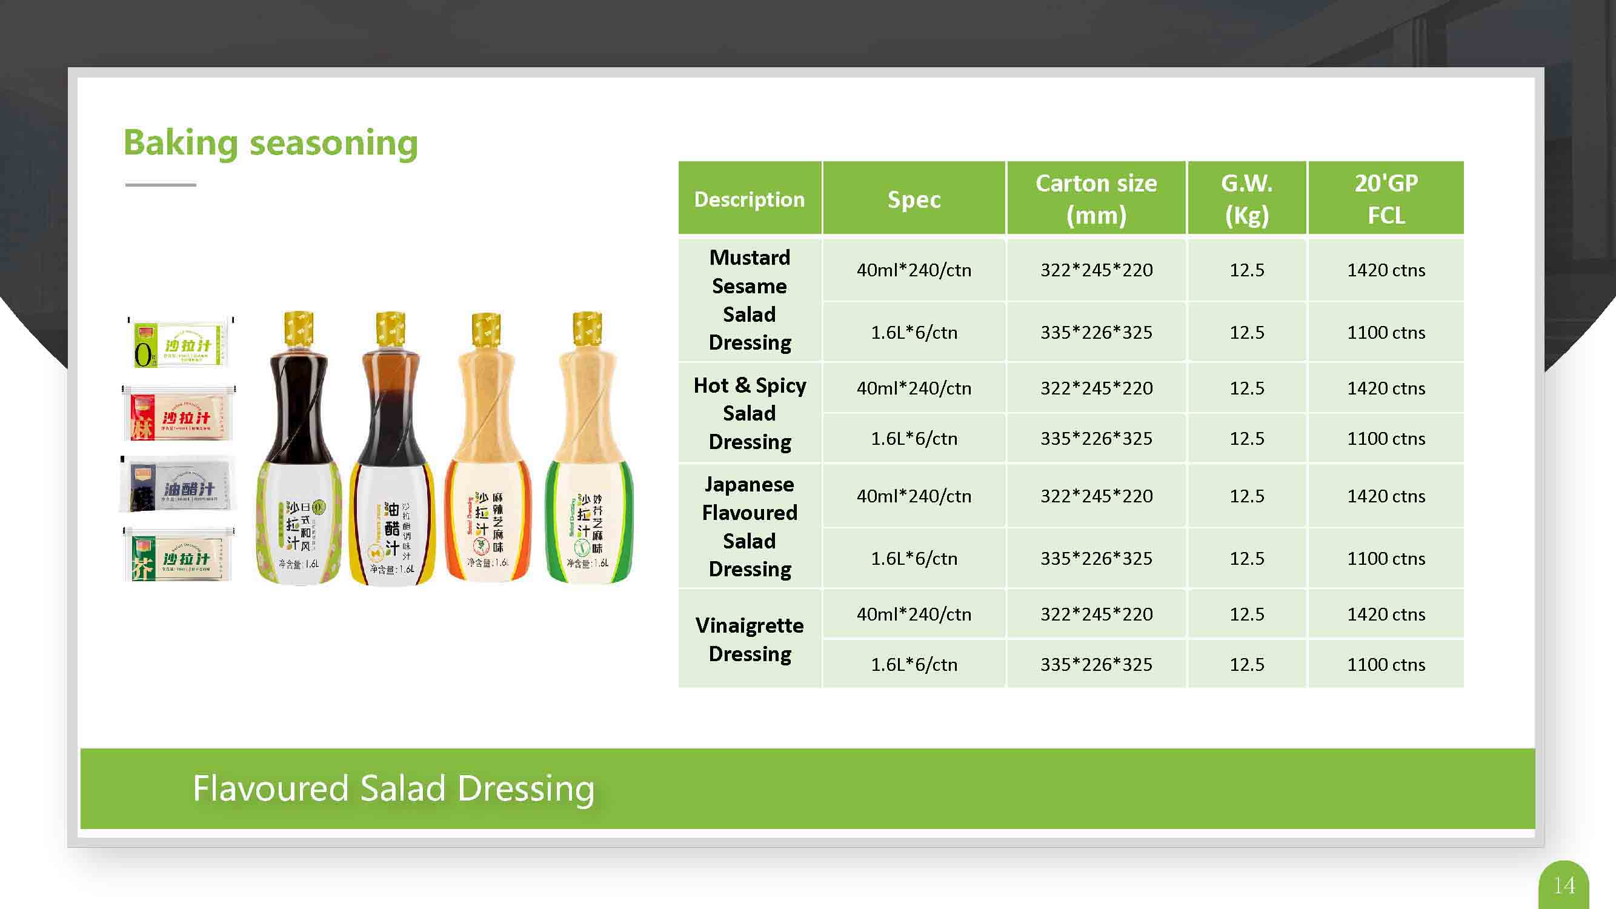The image size is (1616, 909).
Task: Click the "Baking seasoning" heading
Action: click(270, 144)
